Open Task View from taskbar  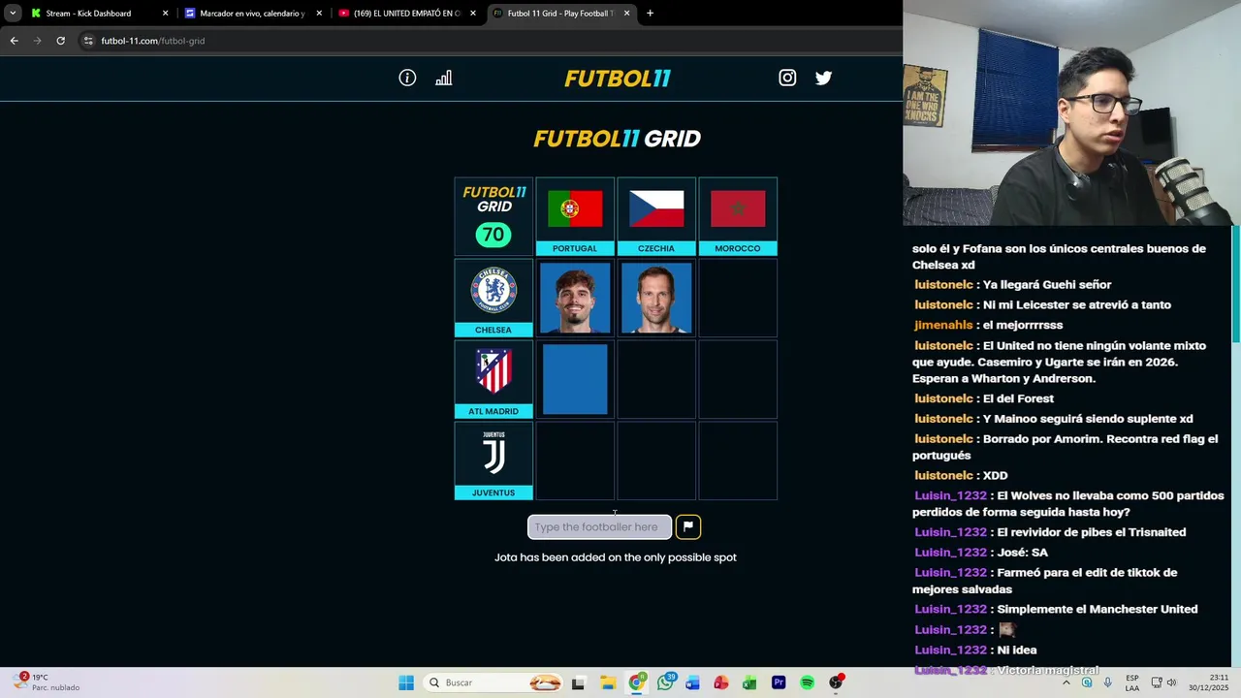pos(579,682)
